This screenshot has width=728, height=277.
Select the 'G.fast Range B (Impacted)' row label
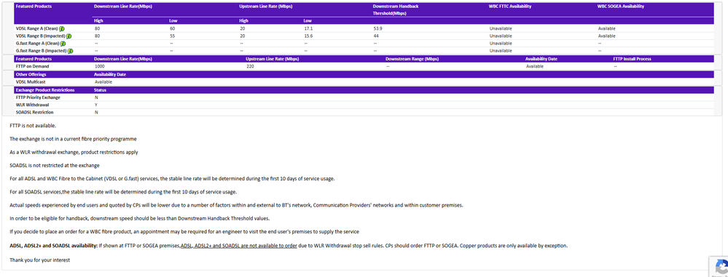[42, 51]
